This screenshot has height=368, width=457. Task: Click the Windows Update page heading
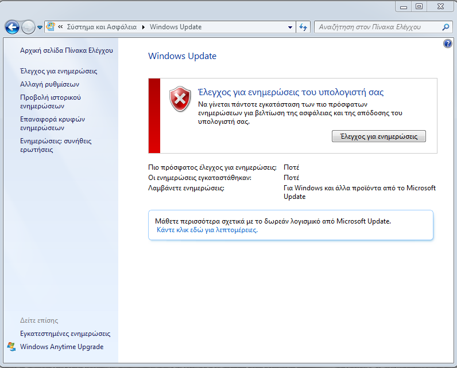coord(182,56)
